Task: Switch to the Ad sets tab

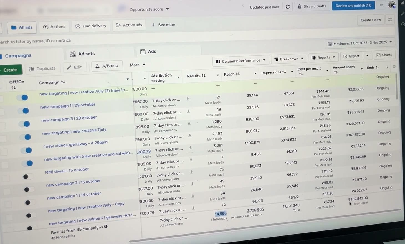Action: click(82, 54)
